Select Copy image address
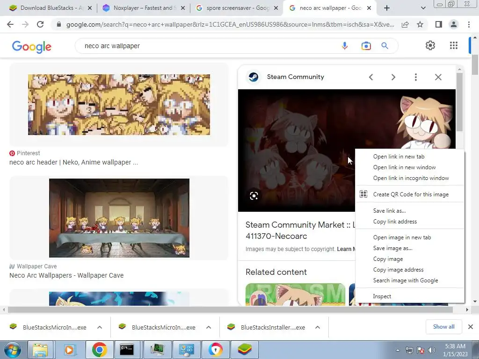The height and width of the screenshot is (359, 479). tap(410, 270)
